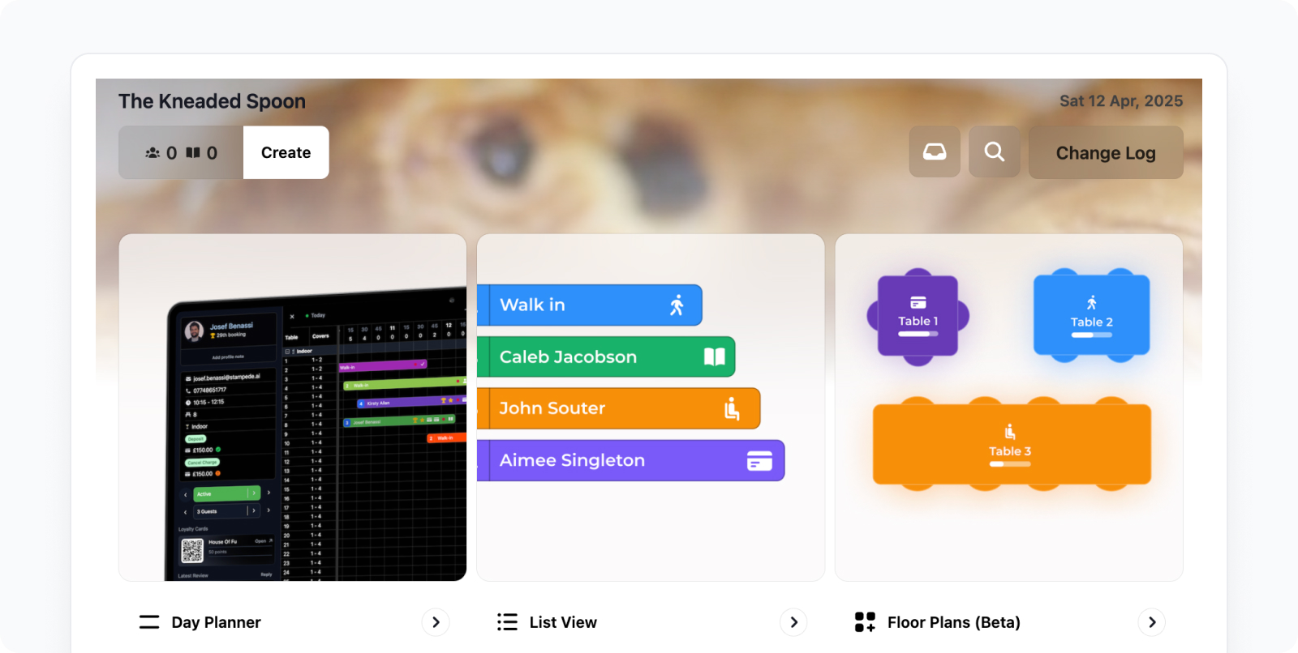Select the orange Table 3 shape

coord(1012,444)
